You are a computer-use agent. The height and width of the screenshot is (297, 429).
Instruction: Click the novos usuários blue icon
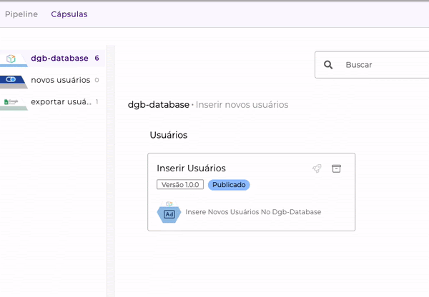tap(11, 80)
